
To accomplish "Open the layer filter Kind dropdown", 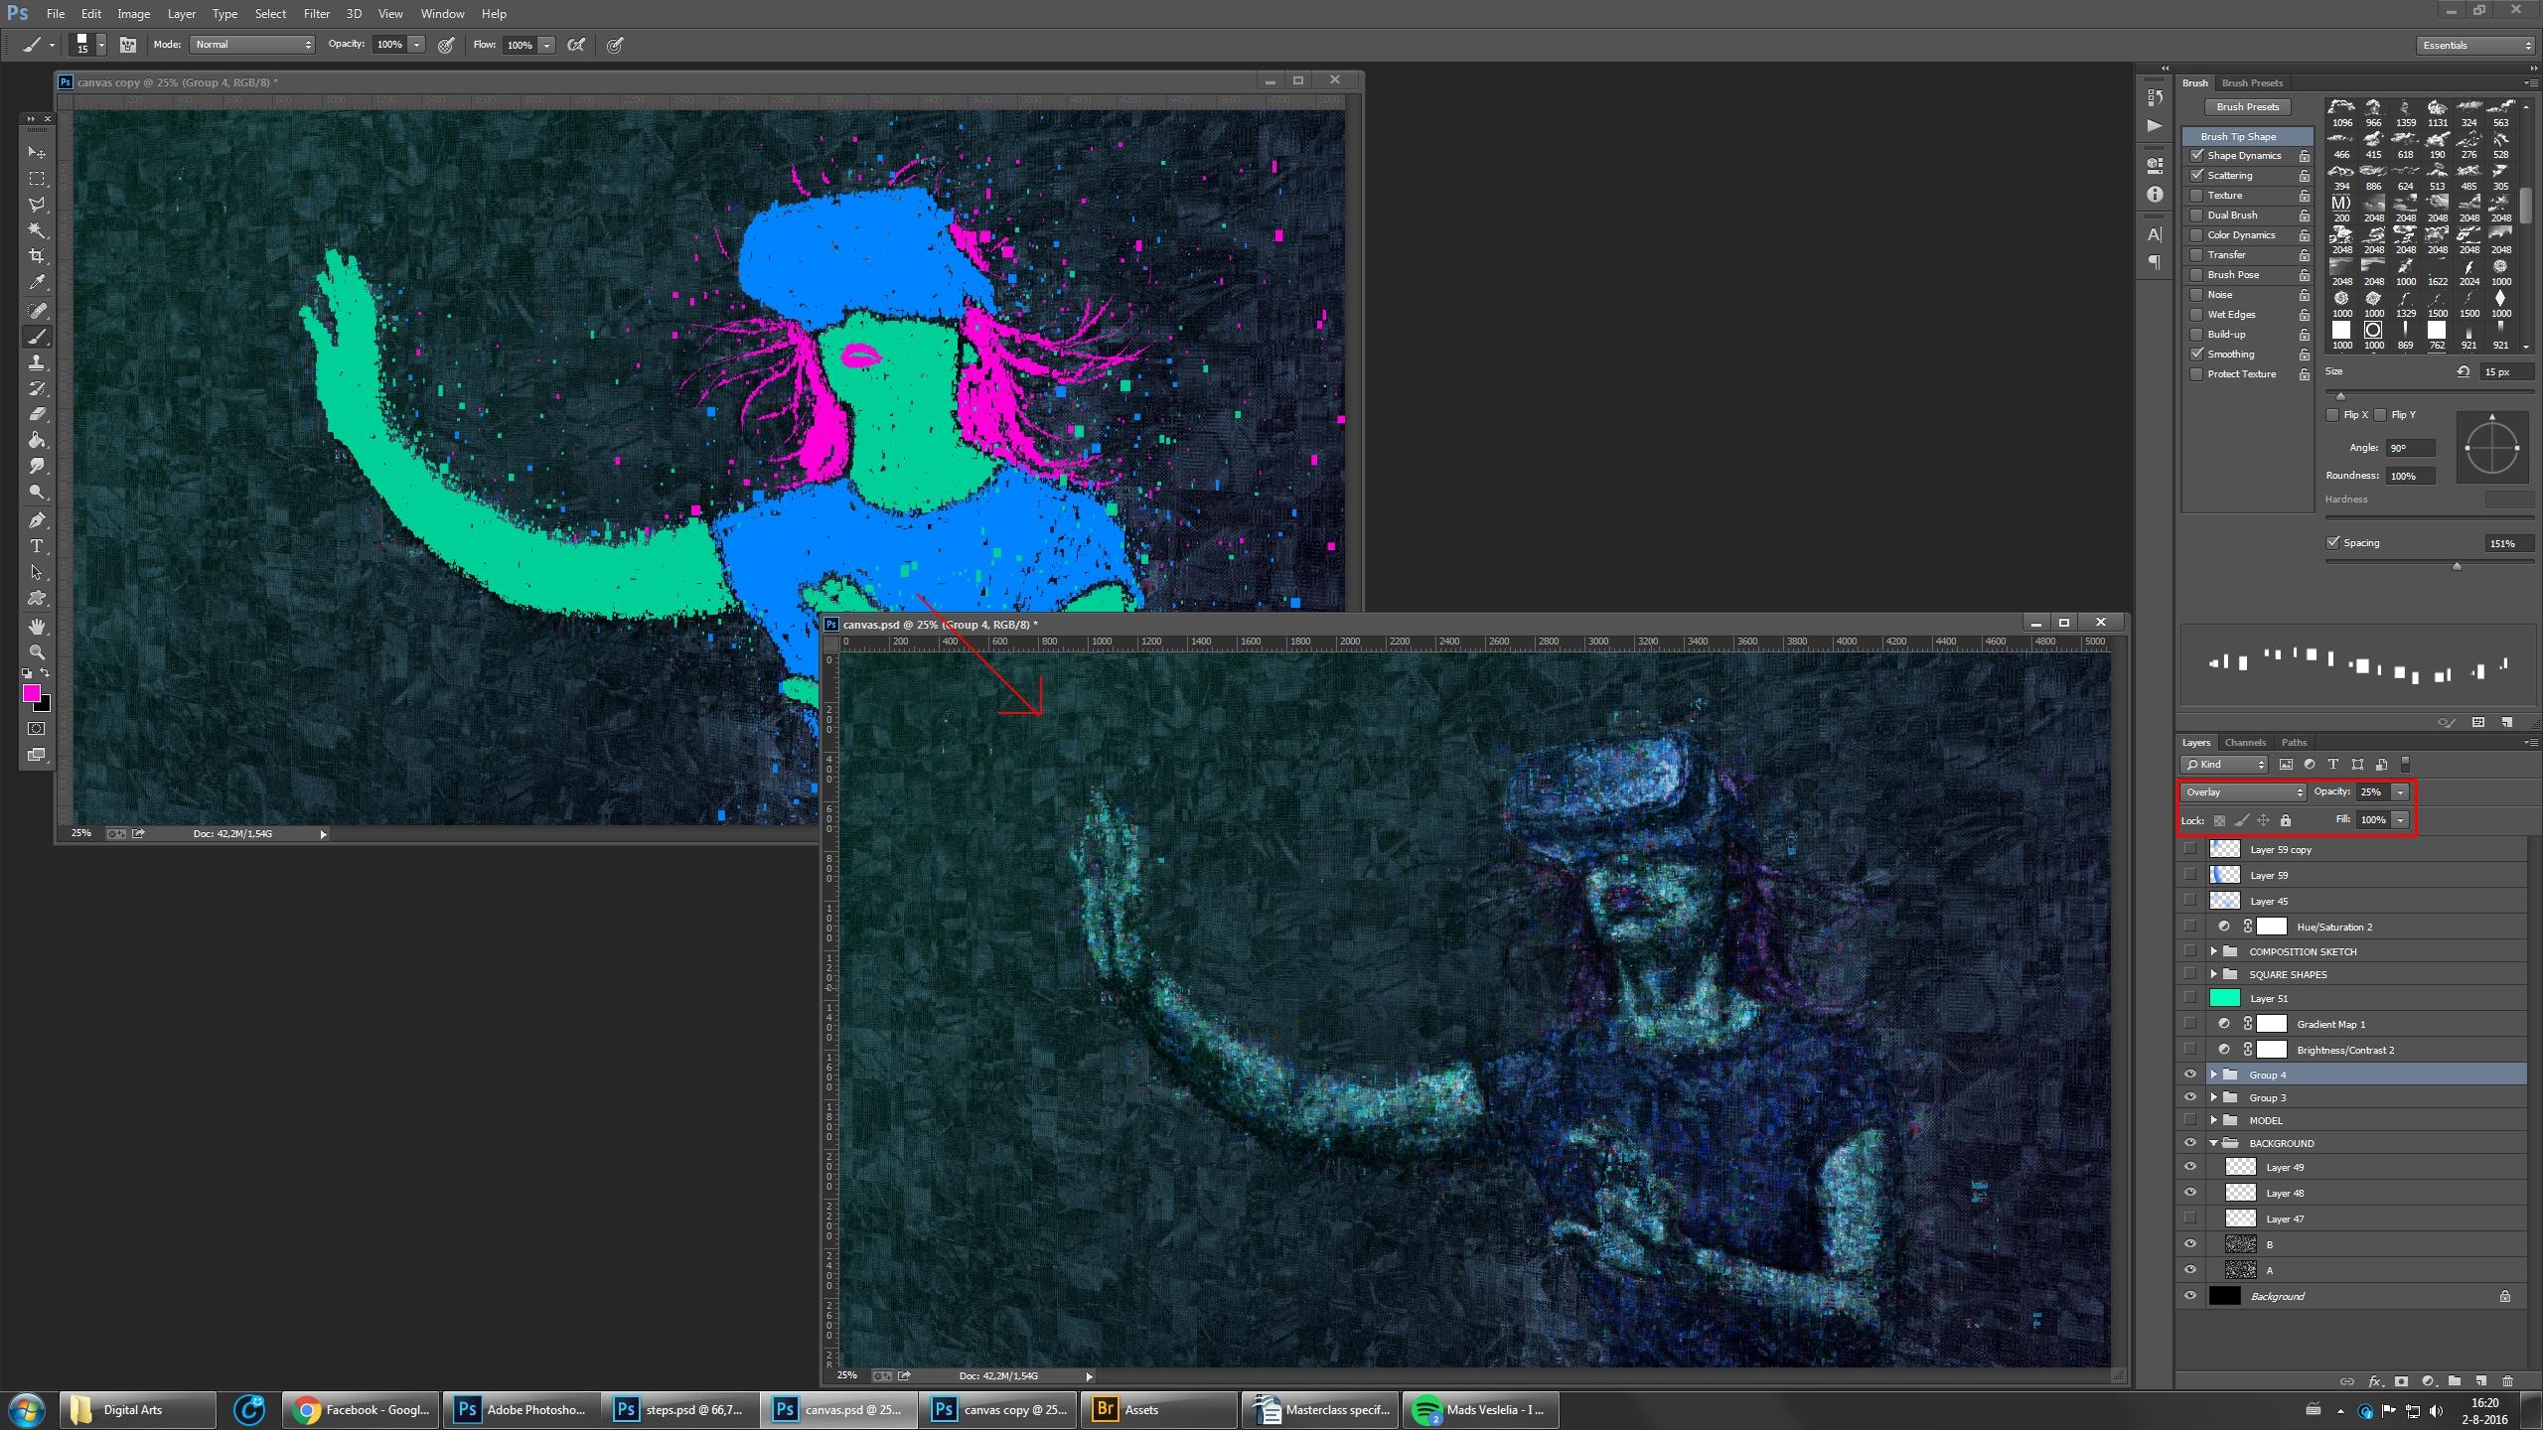I will [2224, 765].
